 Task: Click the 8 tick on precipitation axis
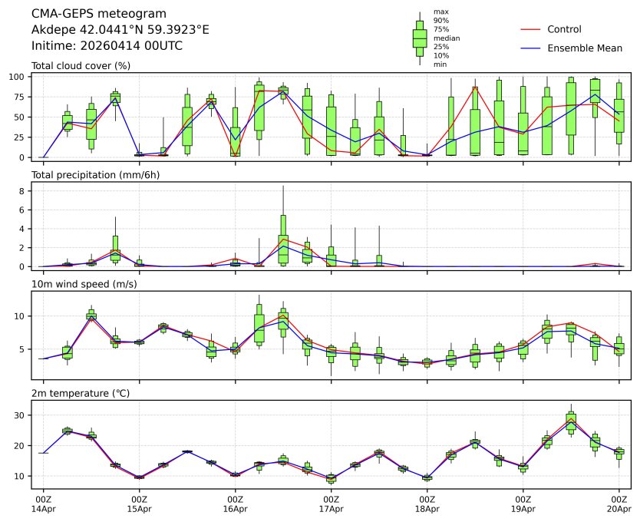pyautogui.click(x=23, y=191)
